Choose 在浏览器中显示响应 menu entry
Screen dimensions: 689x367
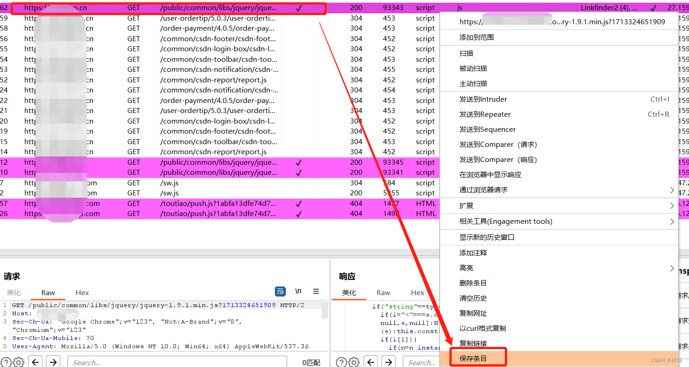click(559, 174)
